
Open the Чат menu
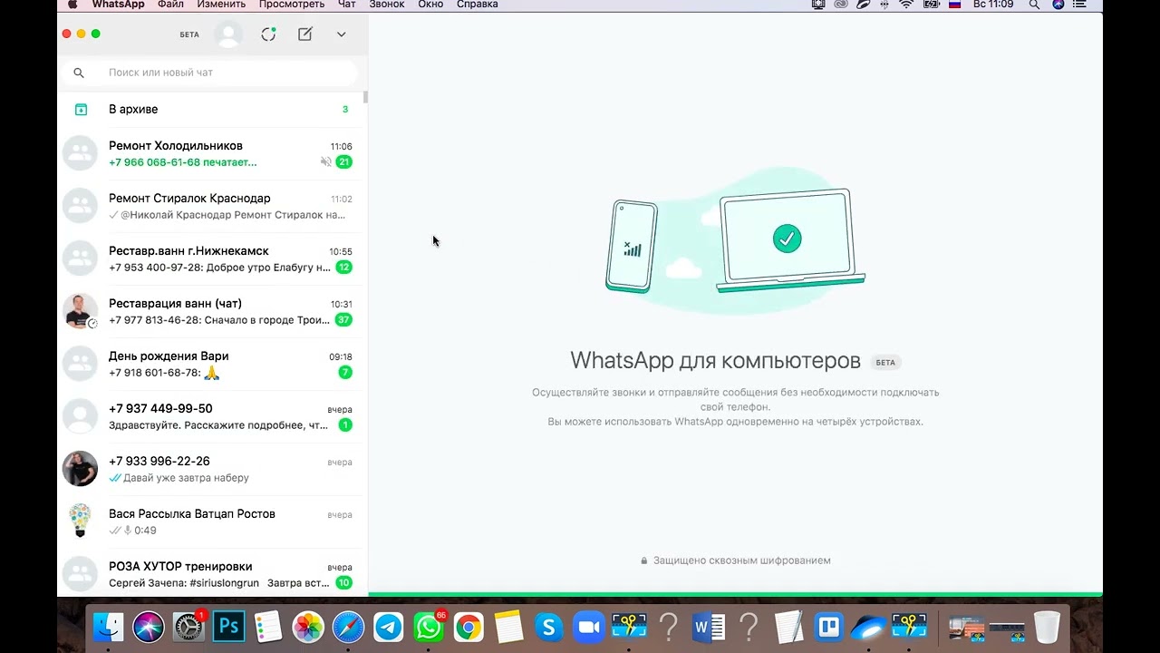tap(346, 5)
